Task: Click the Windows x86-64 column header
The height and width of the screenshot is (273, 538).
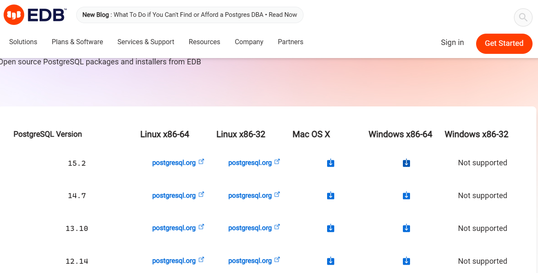Action: coord(400,134)
